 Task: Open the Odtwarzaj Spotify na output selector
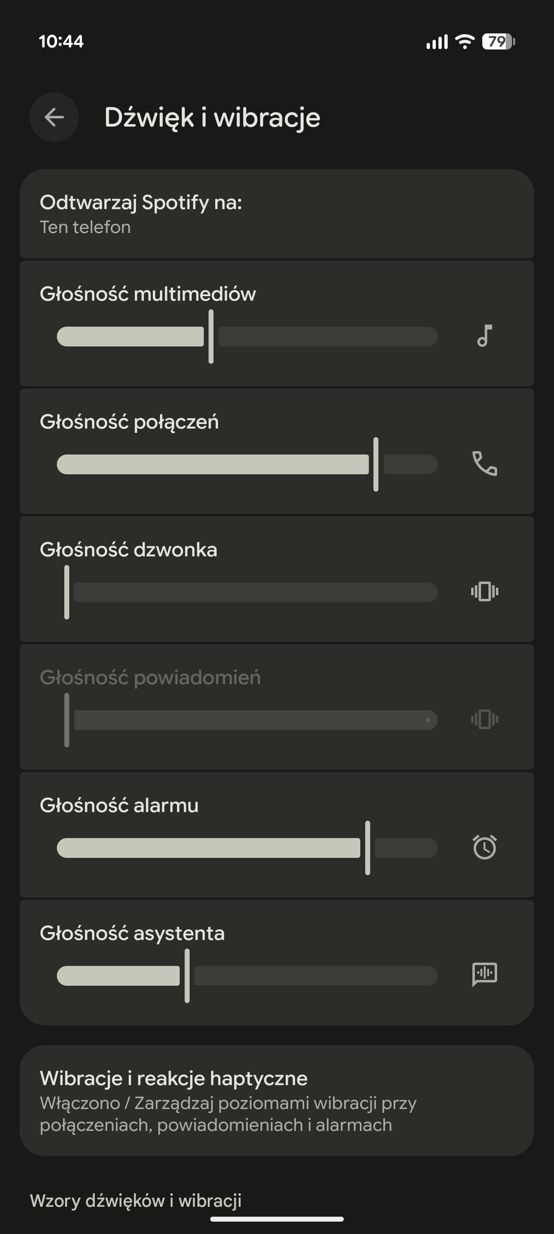(277, 214)
